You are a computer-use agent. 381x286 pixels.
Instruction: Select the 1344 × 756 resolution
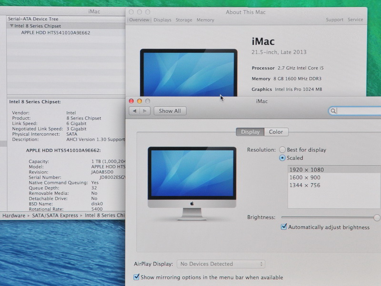(x=334, y=185)
